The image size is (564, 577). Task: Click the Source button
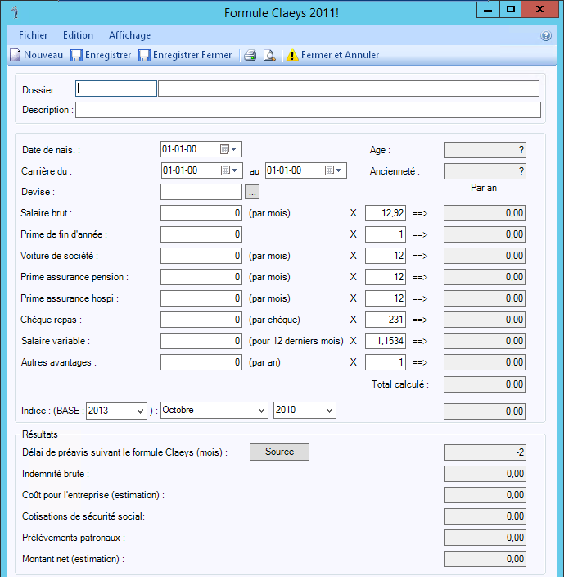coord(279,452)
